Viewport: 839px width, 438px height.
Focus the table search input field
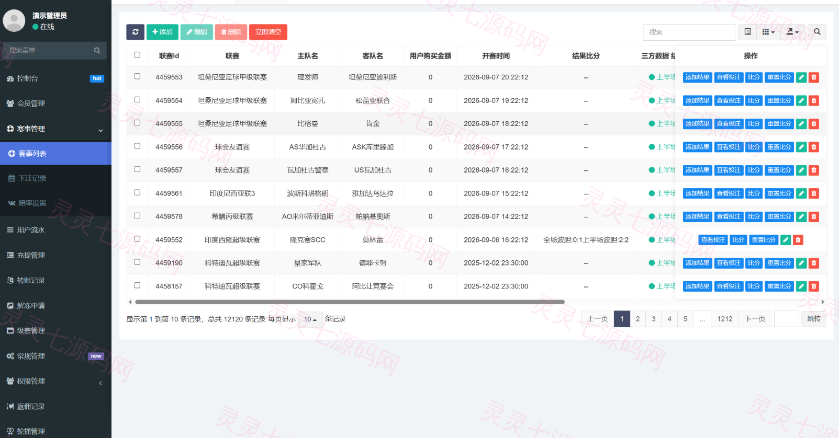point(689,32)
